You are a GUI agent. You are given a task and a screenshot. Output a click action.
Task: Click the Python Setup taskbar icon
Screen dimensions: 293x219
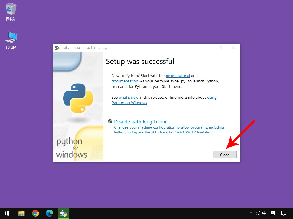coord(64,213)
